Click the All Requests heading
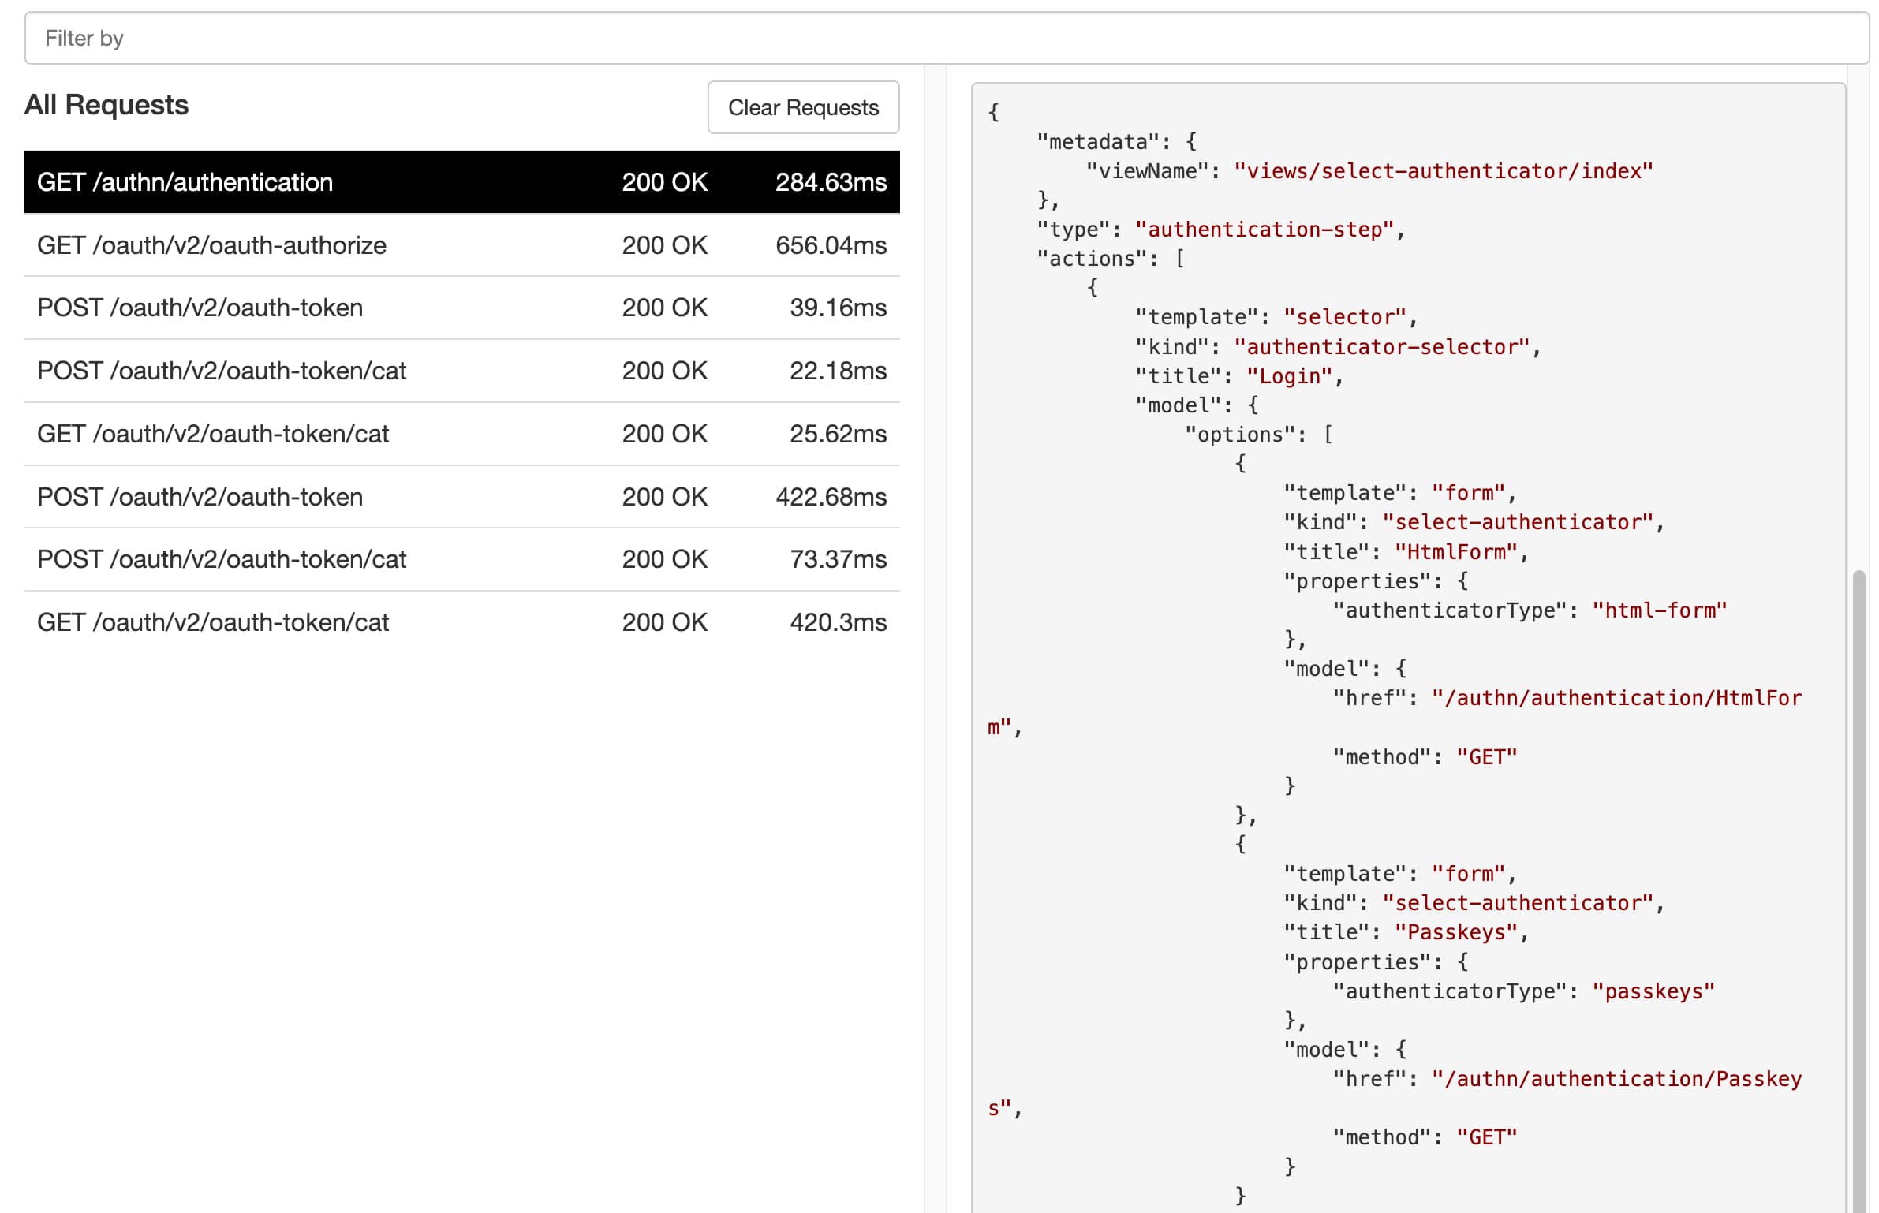1879x1213 pixels. point(106,105)
